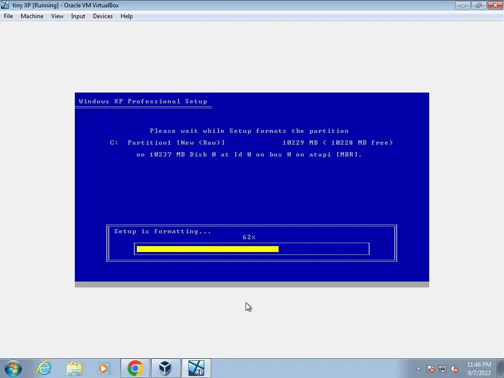Viewport: 504px width, 378px height.
Task: Show hidden tray icons arrow
Action: (418, 369)
